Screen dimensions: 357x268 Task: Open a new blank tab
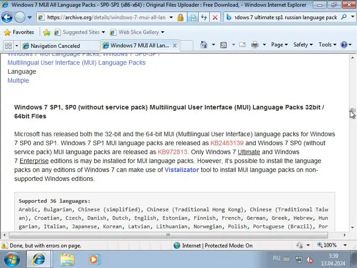(187, 46)
